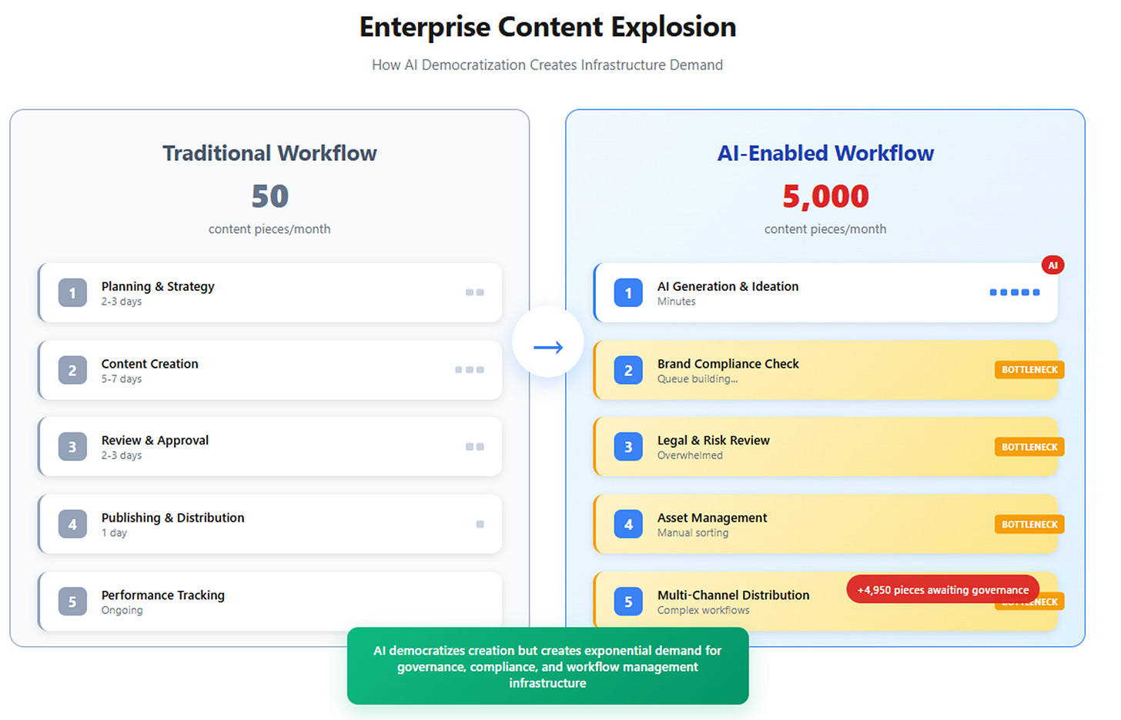Click the blue arrow transition icon
The image size is (1121, 720).
tap(547, 345)
